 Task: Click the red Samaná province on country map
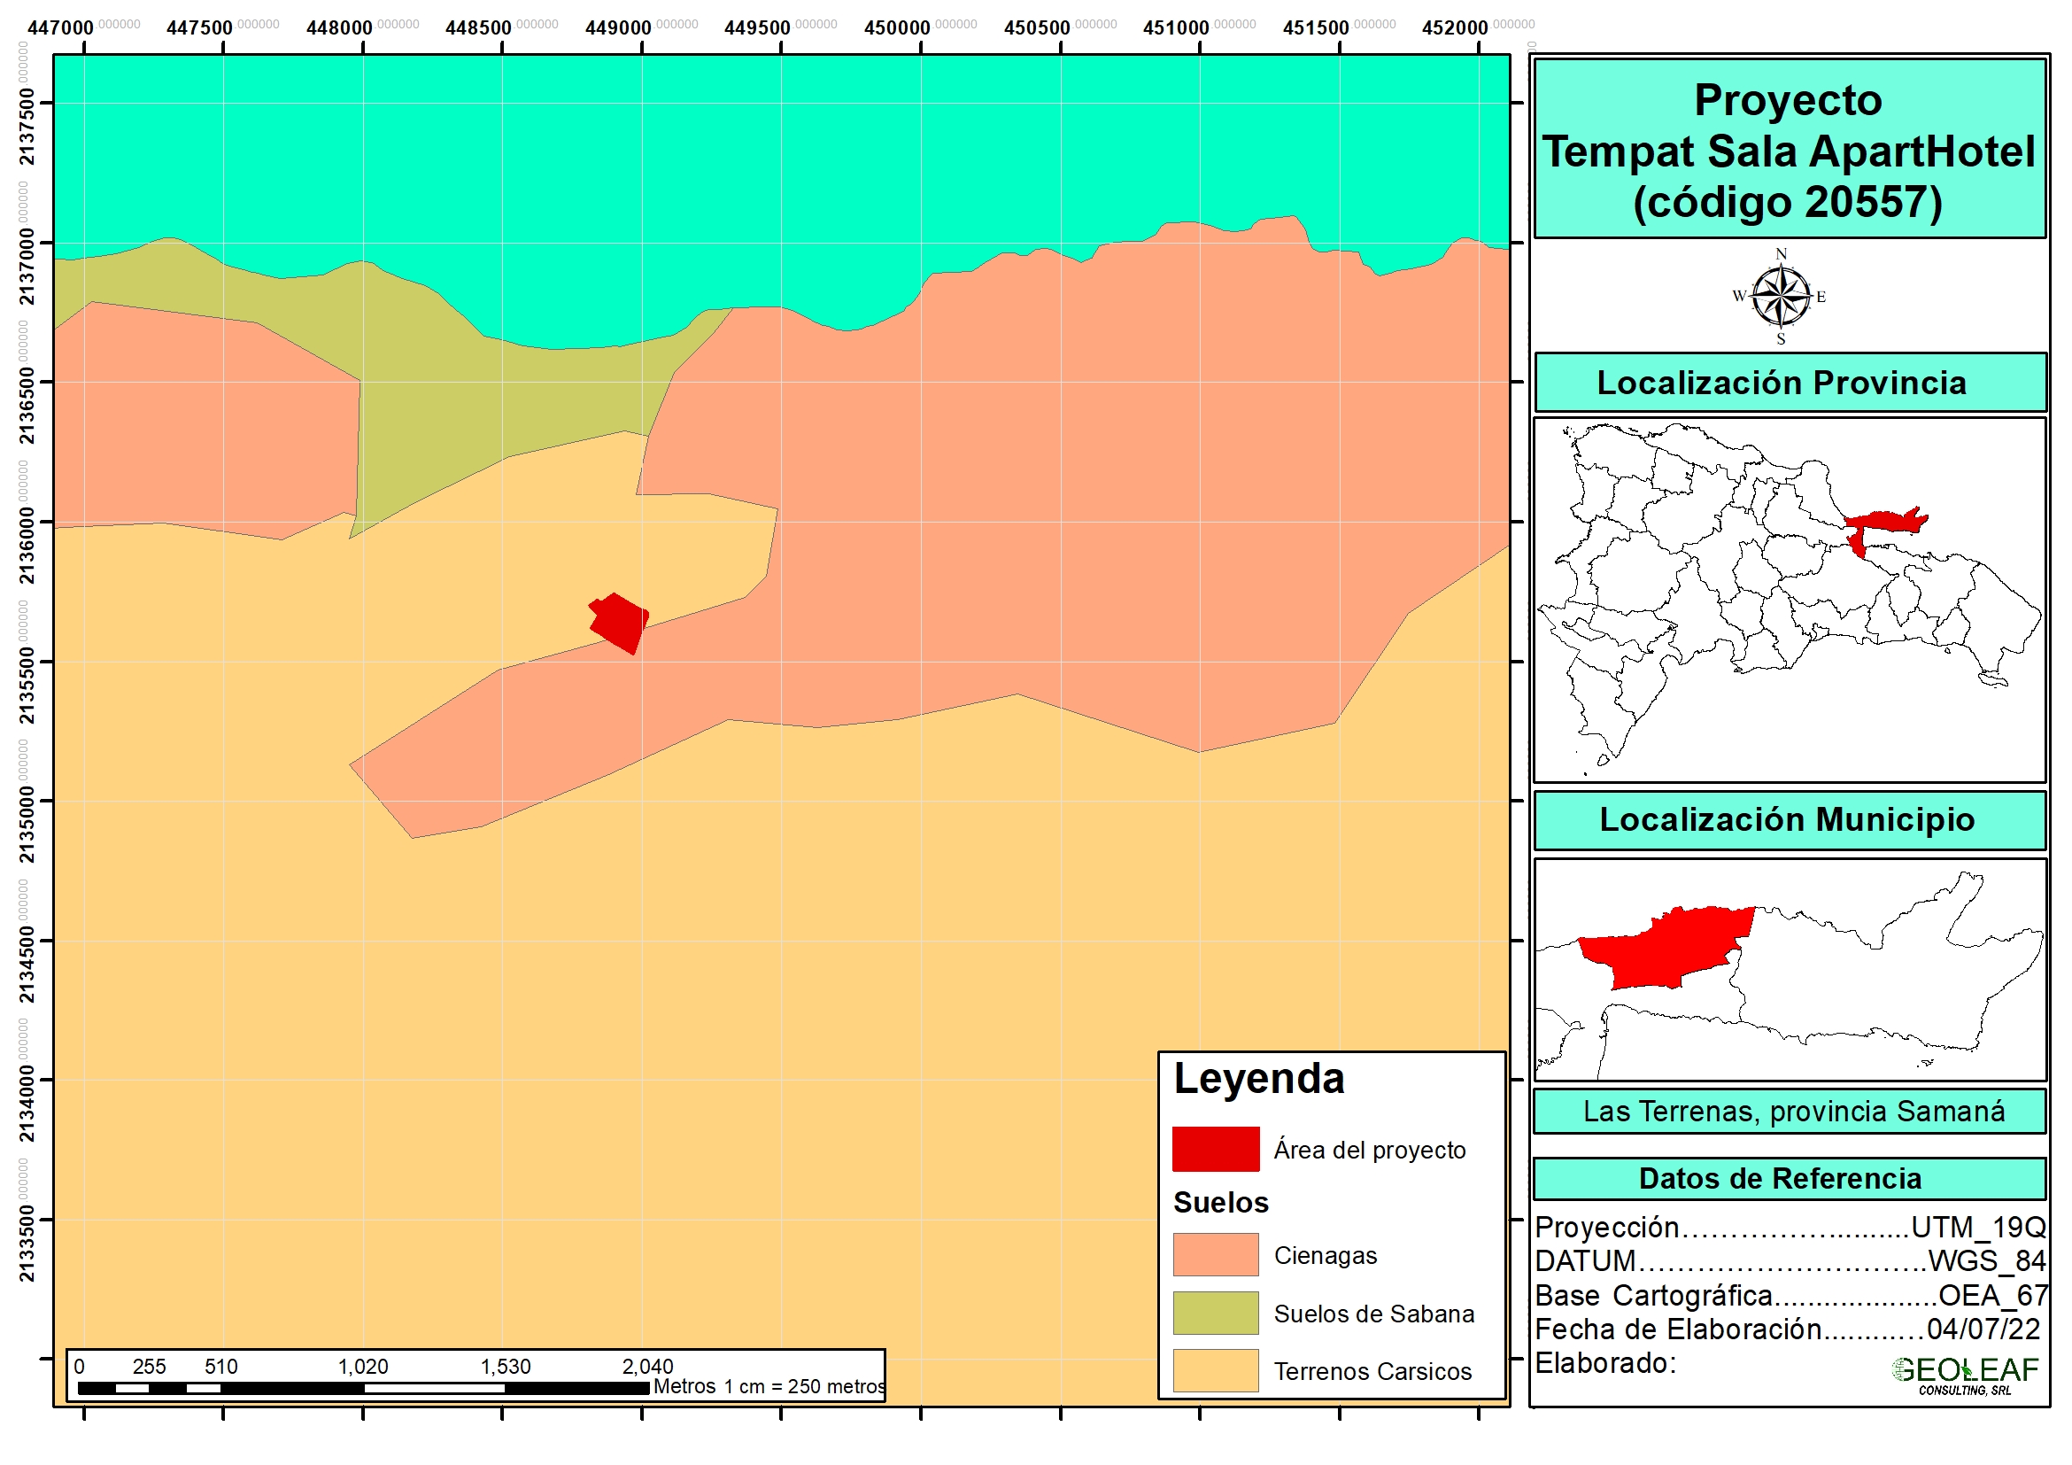pyautogui.click(x=1884, y=522)
